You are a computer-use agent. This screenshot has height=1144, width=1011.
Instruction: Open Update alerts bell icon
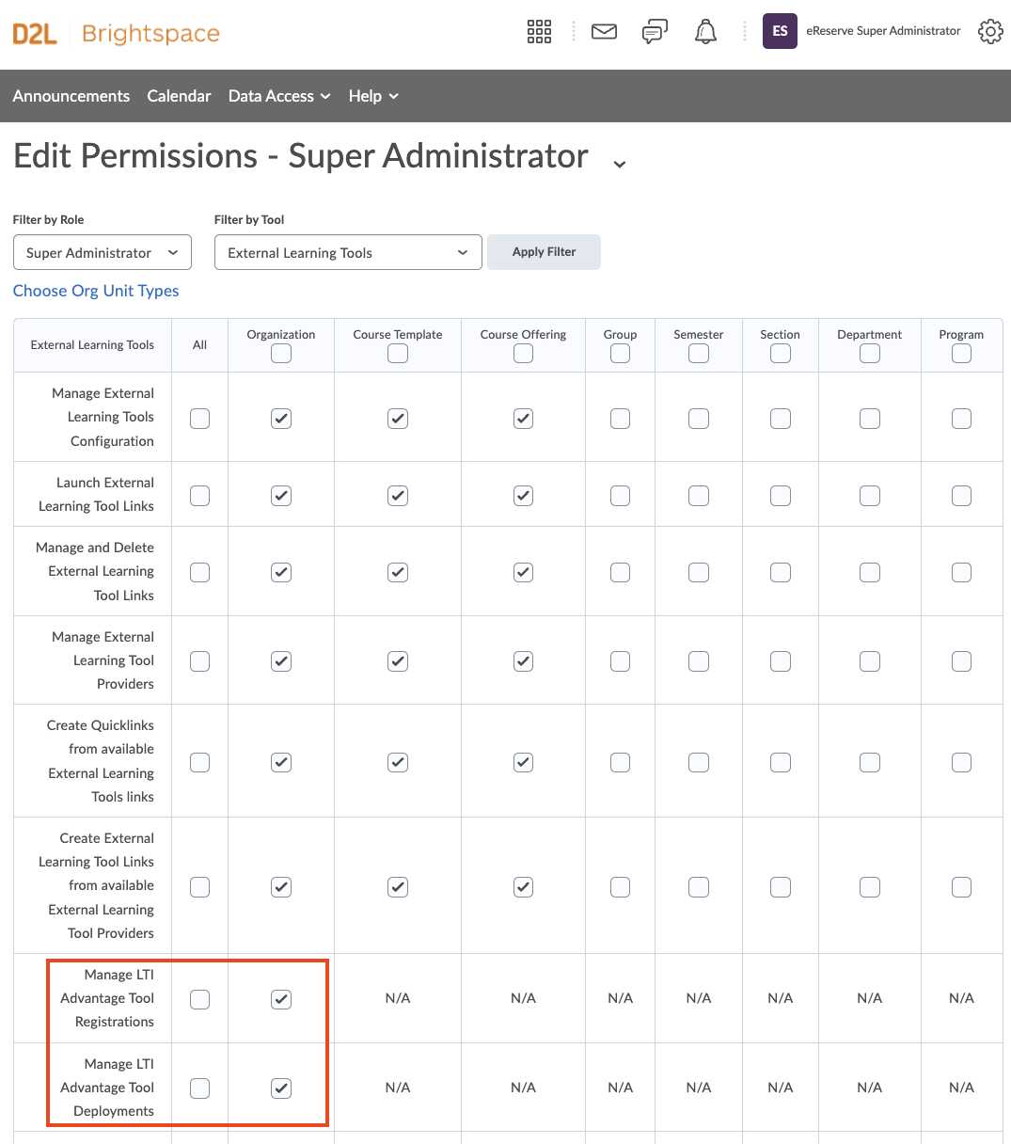tap(705, 32)
